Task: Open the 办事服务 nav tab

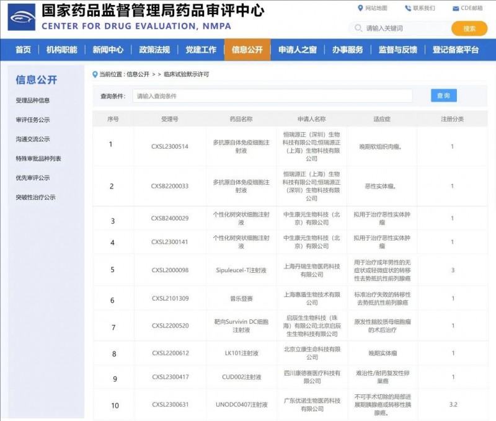Action: point(347,50)
